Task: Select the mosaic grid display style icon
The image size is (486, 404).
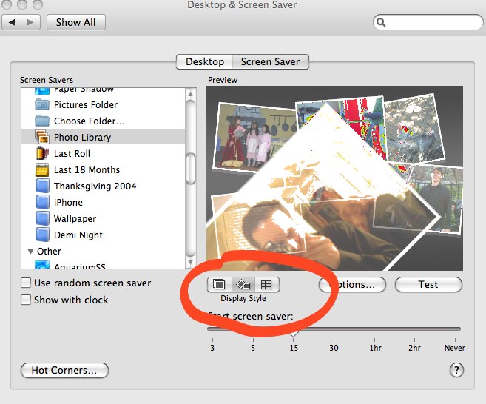Action: coord(266,284)
